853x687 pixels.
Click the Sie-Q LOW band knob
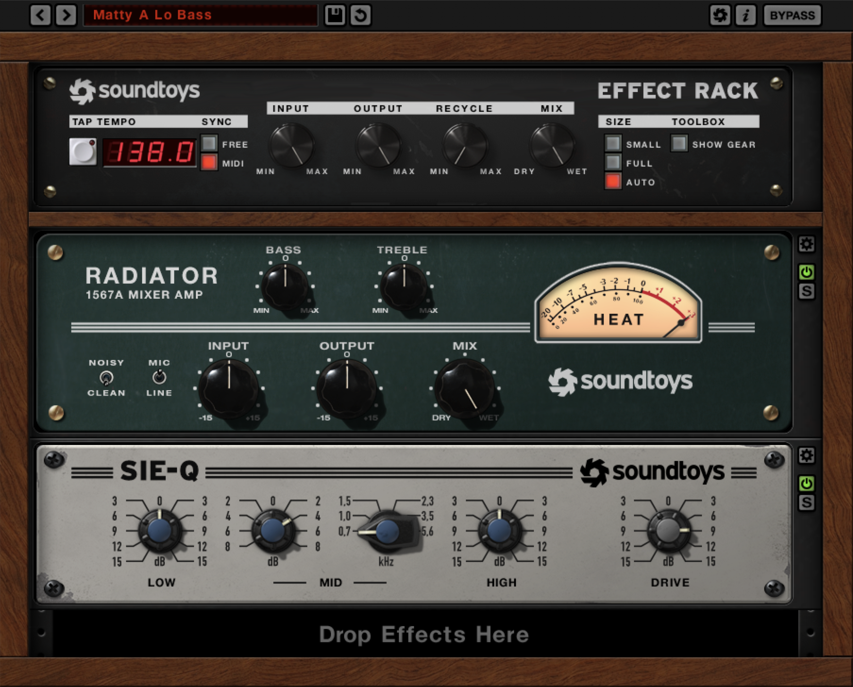point(160,531)
